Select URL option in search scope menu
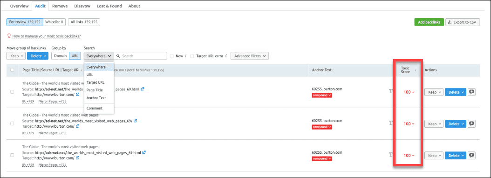491x178 pixels. click(x=99, y=75)
